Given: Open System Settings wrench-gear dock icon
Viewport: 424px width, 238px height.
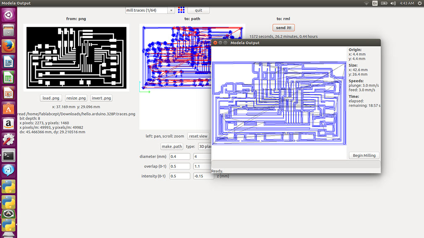Looking at the screenshot, I should tap(8, 140).
